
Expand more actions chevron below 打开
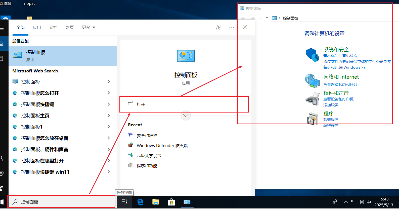click(186, 116)
